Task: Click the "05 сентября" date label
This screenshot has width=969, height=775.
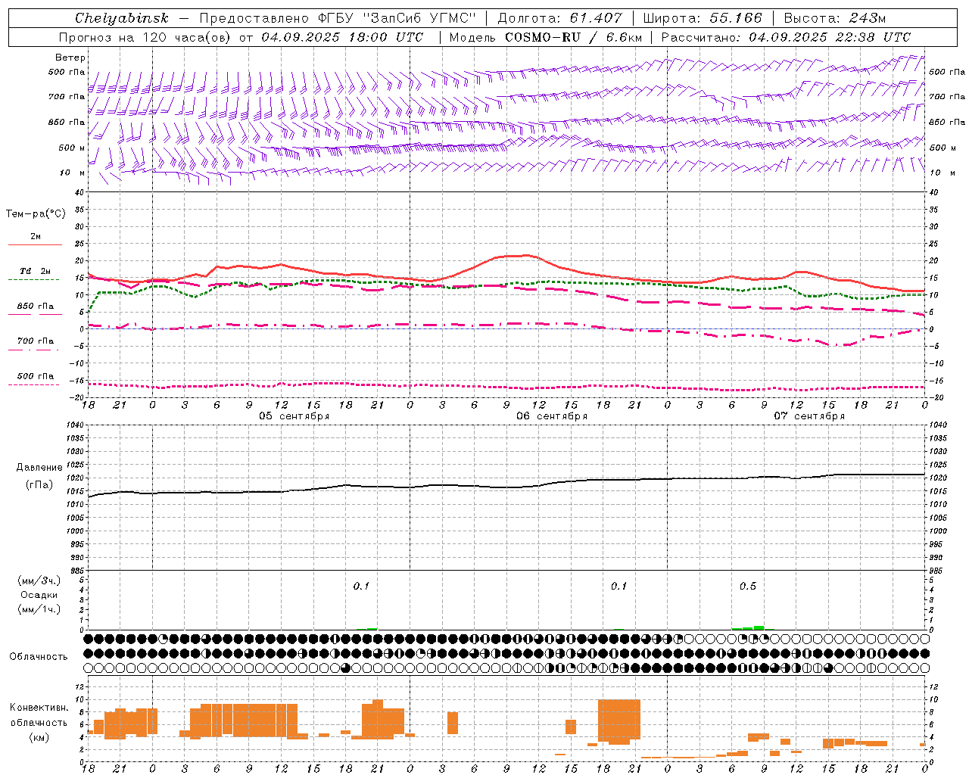Action: pyautogui.click(x=294, y=416)
